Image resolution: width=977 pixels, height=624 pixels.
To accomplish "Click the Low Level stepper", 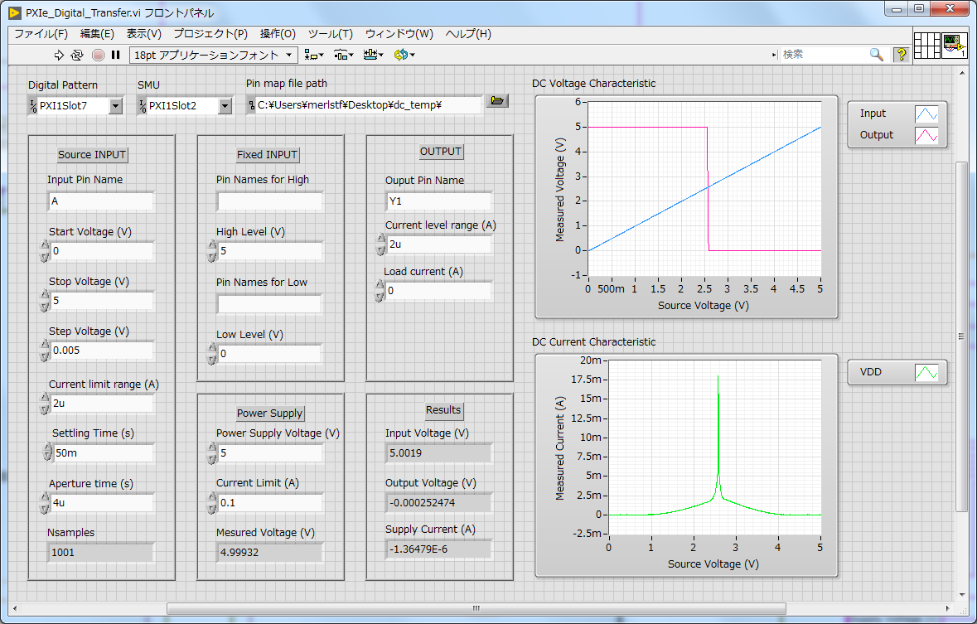I will 212,354.
